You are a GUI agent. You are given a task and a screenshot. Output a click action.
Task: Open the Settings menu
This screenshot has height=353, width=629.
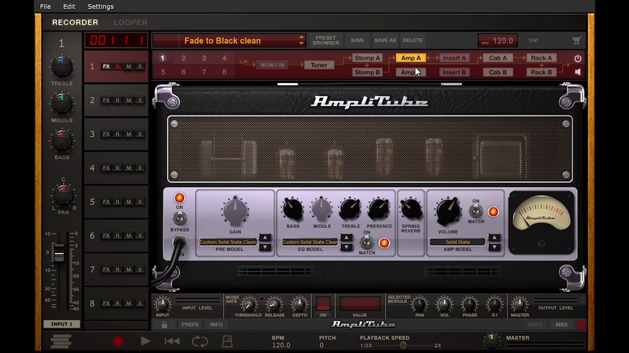[101, 6]
